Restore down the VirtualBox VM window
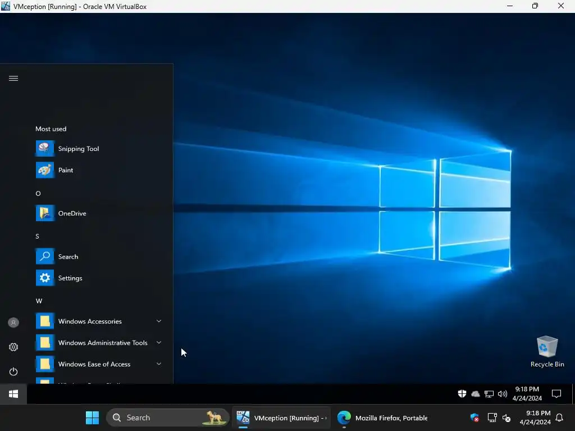 pyautogui.click(x=535, y=6)
